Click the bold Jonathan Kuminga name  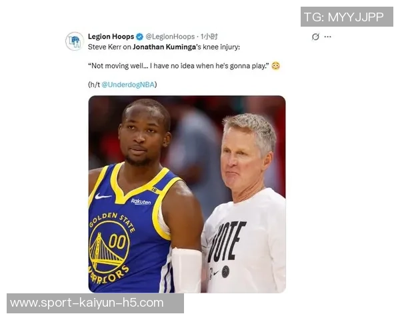pos(164,47)
